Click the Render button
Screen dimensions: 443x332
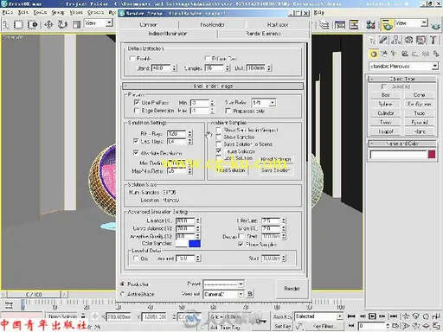pos(292,289)
